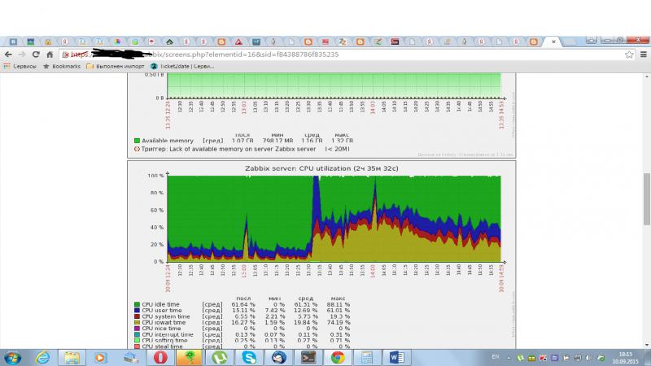Click the address bar URL field
Viewport: 651px width, 366px height.
[x=325, y=54]
